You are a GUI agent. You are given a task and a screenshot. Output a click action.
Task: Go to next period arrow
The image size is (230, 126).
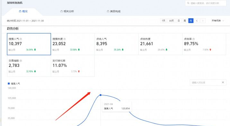203,21
